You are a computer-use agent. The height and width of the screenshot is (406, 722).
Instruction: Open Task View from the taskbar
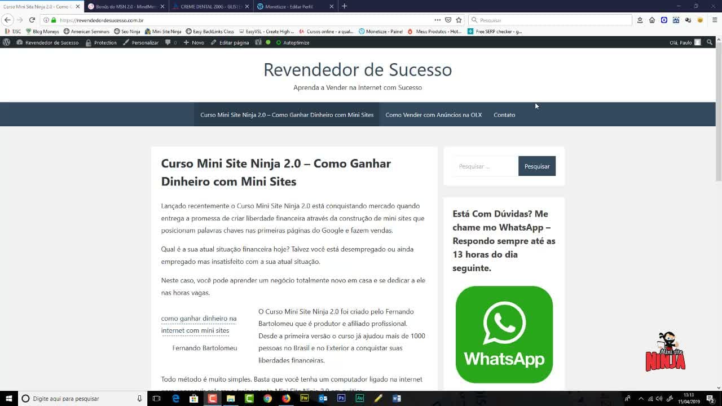tap(157, 398)
